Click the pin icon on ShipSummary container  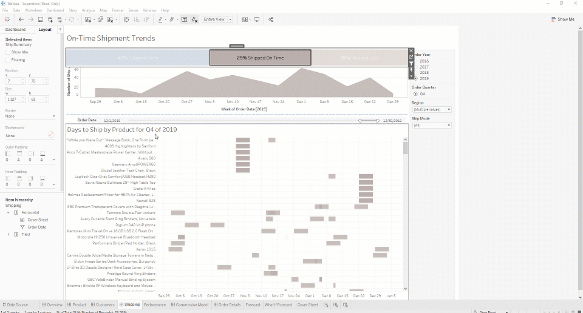point(411,69)
